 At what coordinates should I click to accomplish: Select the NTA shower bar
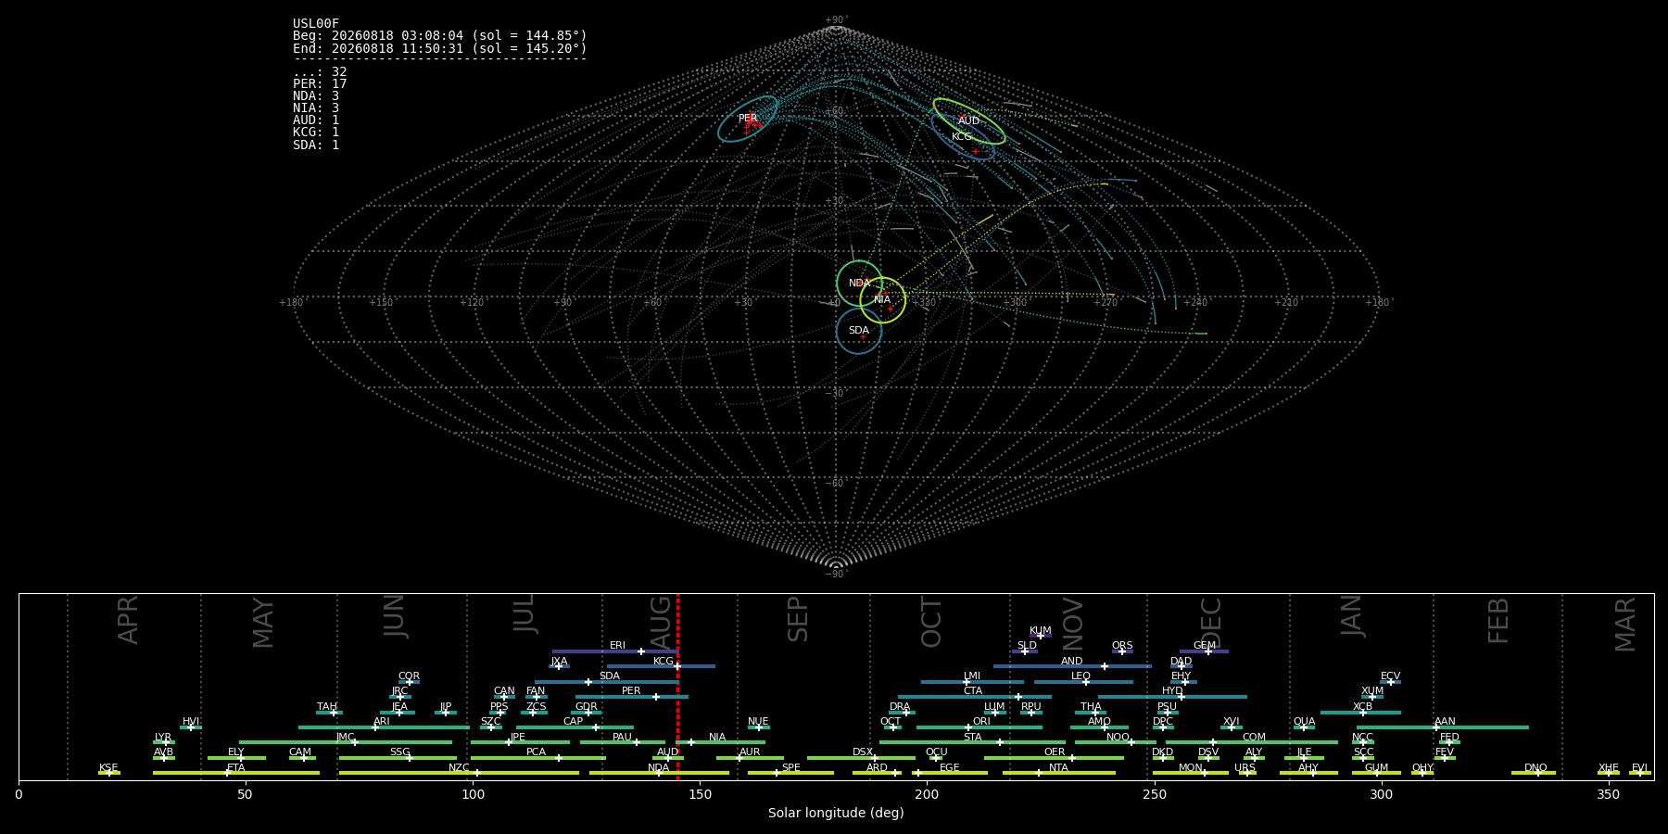1059,773
